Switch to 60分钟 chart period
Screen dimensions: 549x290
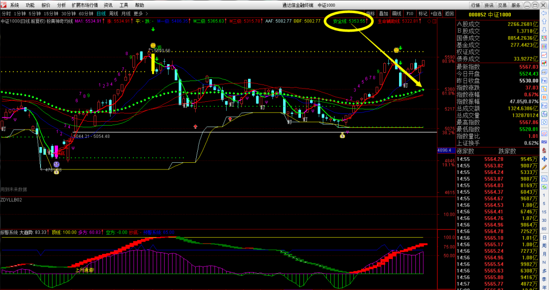point(86,14)
